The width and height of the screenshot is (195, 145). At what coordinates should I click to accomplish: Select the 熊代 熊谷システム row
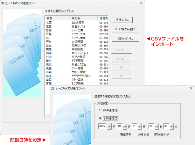(x=76, y=64)
